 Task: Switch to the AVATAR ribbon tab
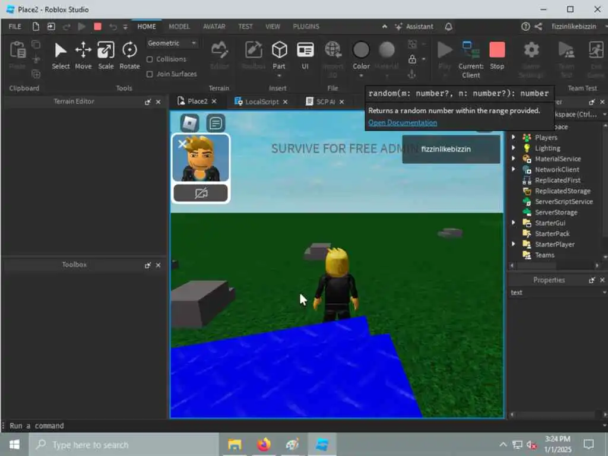[214, 26]
